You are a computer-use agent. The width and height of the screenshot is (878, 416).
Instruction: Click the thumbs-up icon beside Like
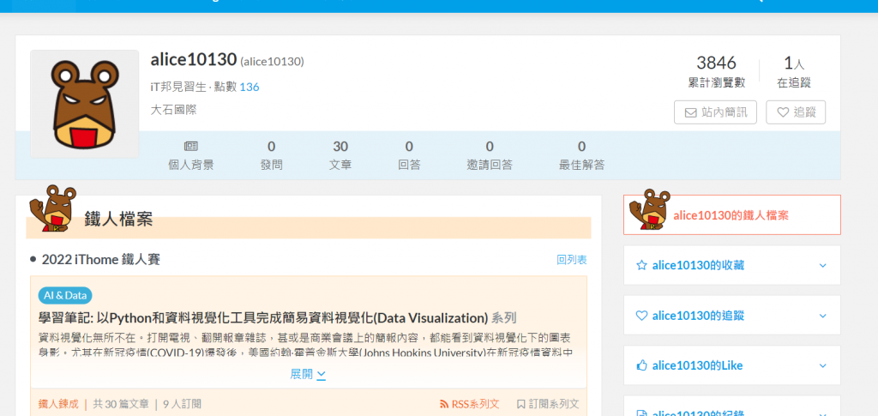(x=641, y=365)
